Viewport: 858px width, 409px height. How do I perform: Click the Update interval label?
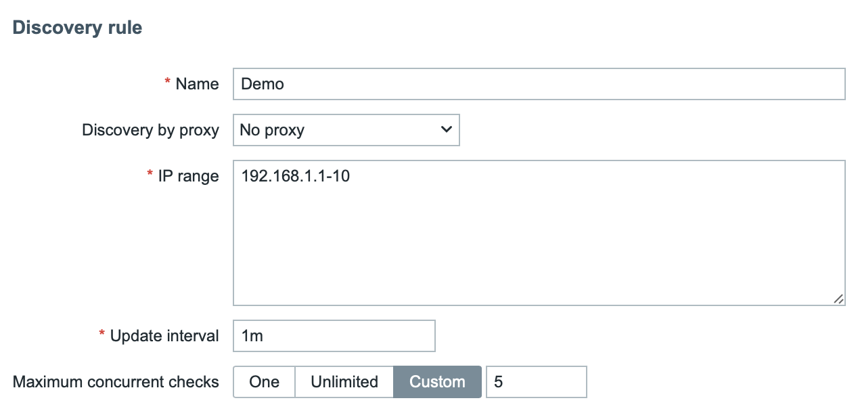click(164, 336)
